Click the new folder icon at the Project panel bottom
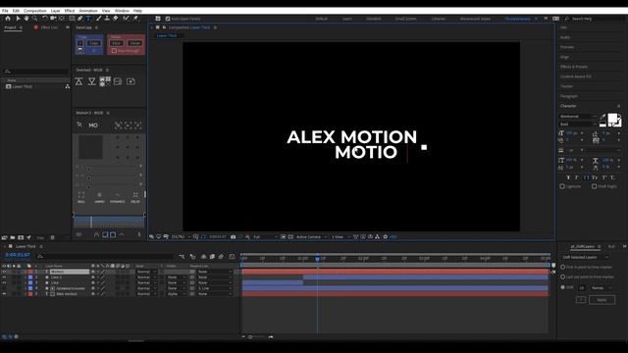628x353 pixels. point(13,237)
